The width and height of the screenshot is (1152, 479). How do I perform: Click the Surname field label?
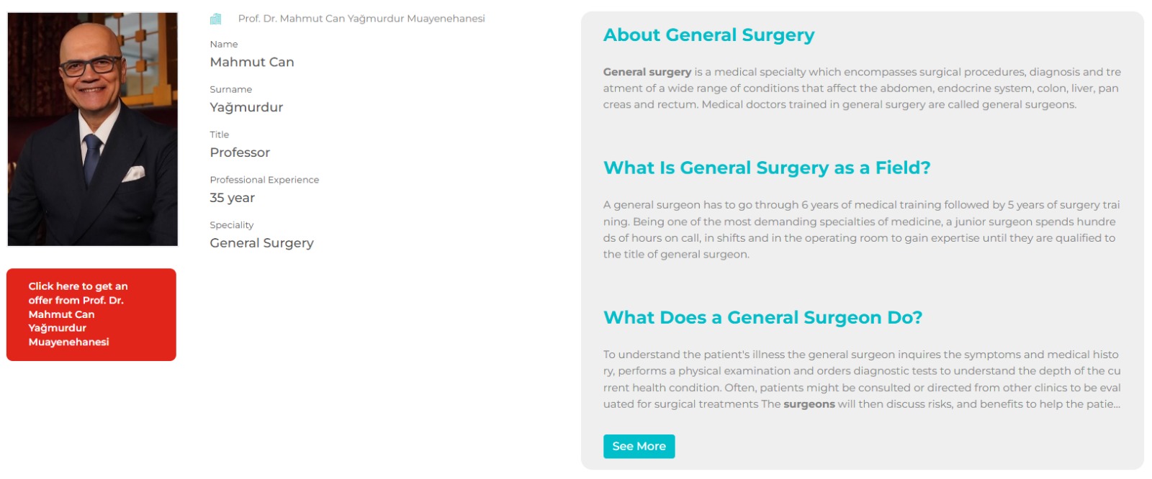pyautogui.click(x=230, y=90)
